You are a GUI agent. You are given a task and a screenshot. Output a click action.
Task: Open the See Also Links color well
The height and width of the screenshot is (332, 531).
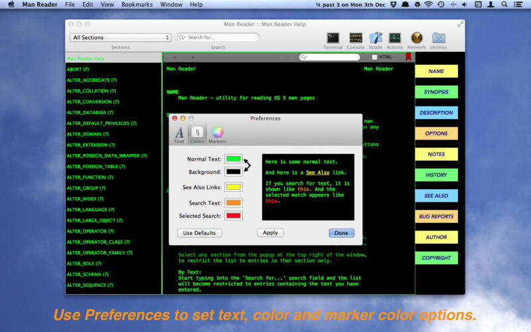click(x=234, y=187)
